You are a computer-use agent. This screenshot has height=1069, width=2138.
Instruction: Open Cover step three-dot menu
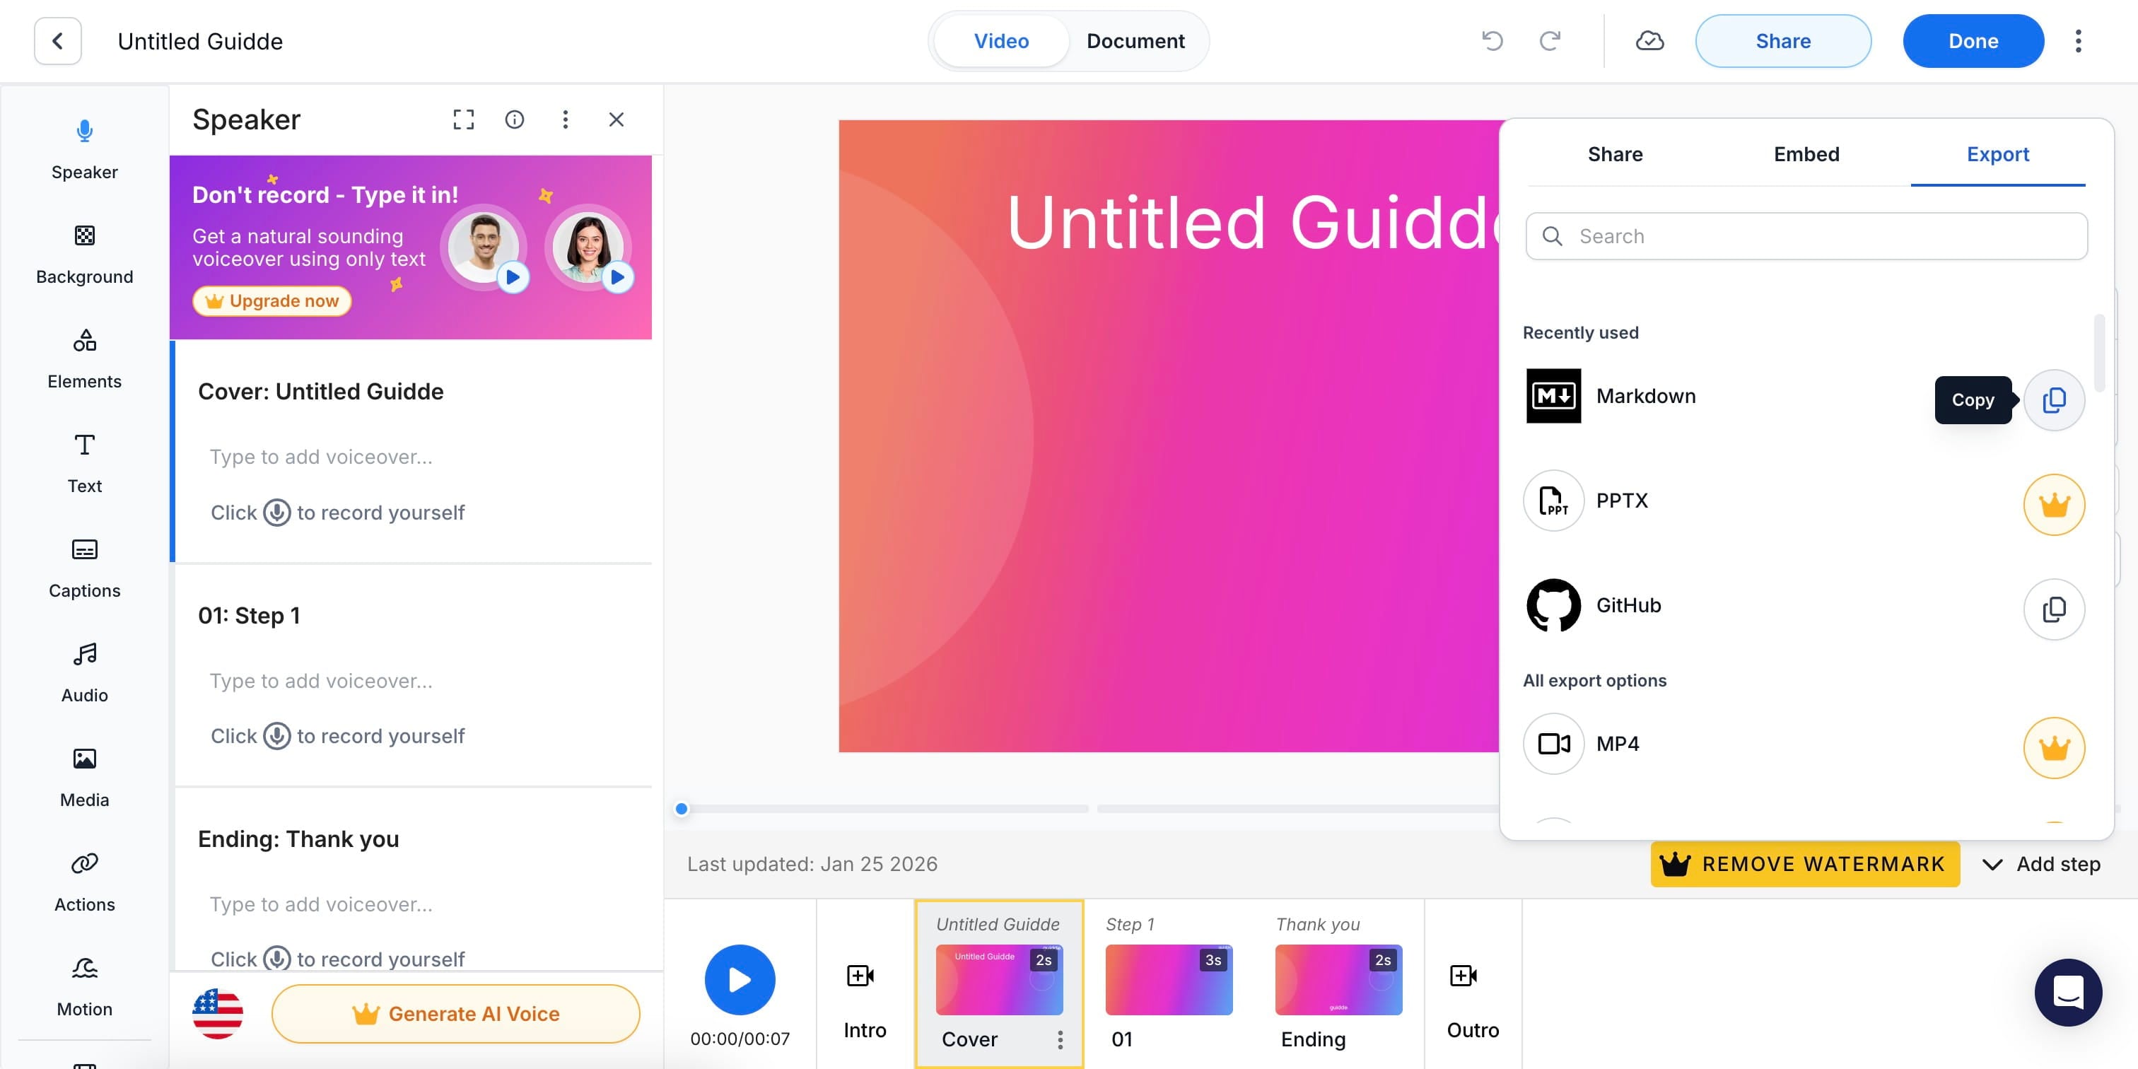(1059, 1039)
